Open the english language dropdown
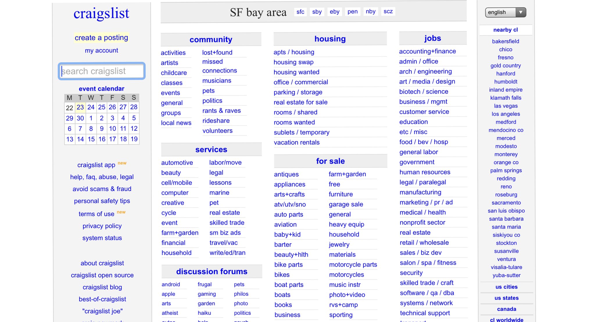Image resolution: width=595 pixels, height=322 pixels. (x=505, y=12)
